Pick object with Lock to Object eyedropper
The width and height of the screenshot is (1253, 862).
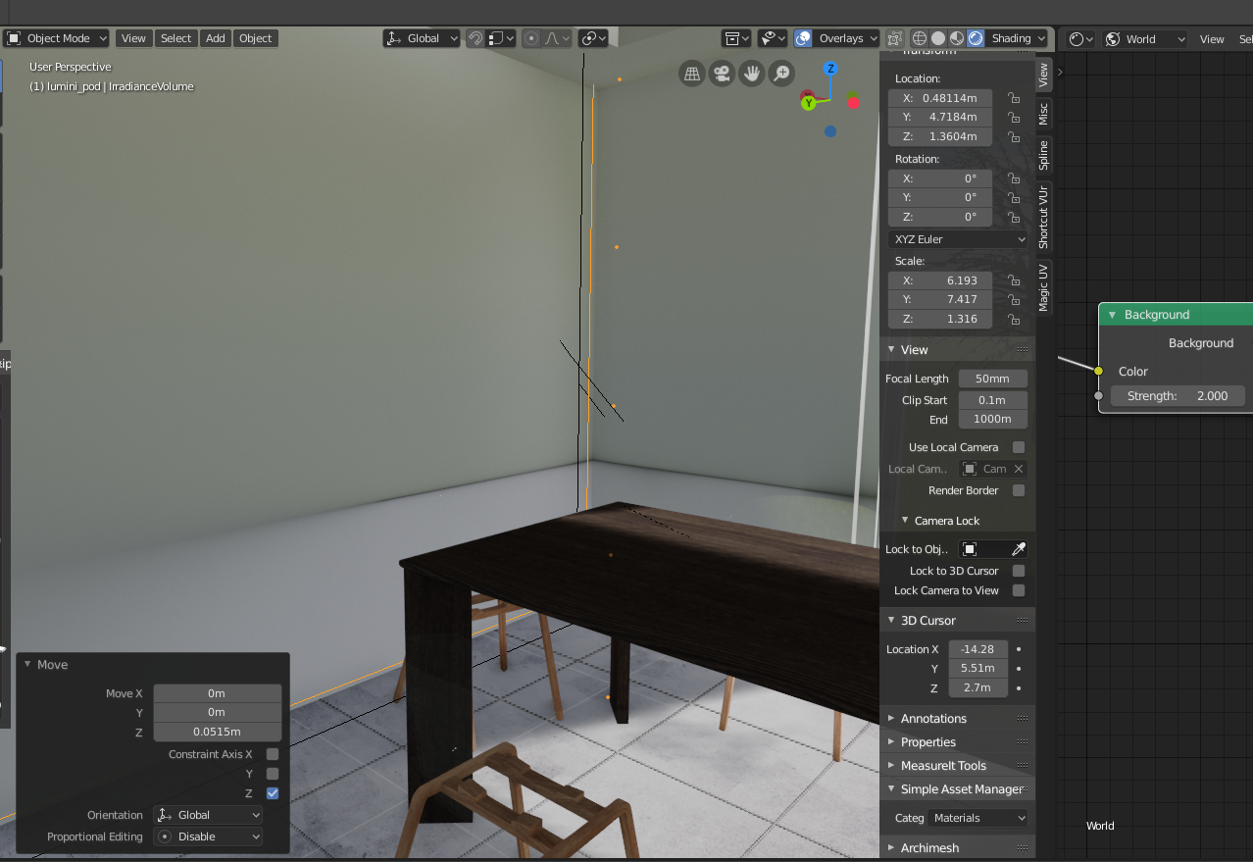click(x=1019, y=549)
